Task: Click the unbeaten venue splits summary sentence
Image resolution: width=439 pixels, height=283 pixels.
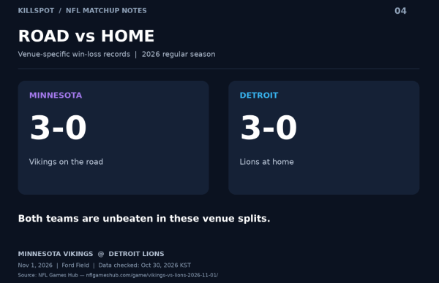Action: click(x=144, y=219)
